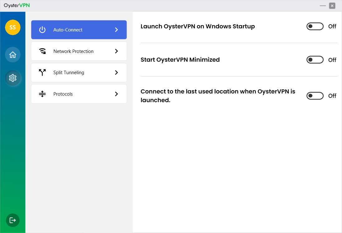Viewport: 342px width, 233px height.
Task: Click the "Start OysterVPN Minimized" text
Action: coord(180,59)
